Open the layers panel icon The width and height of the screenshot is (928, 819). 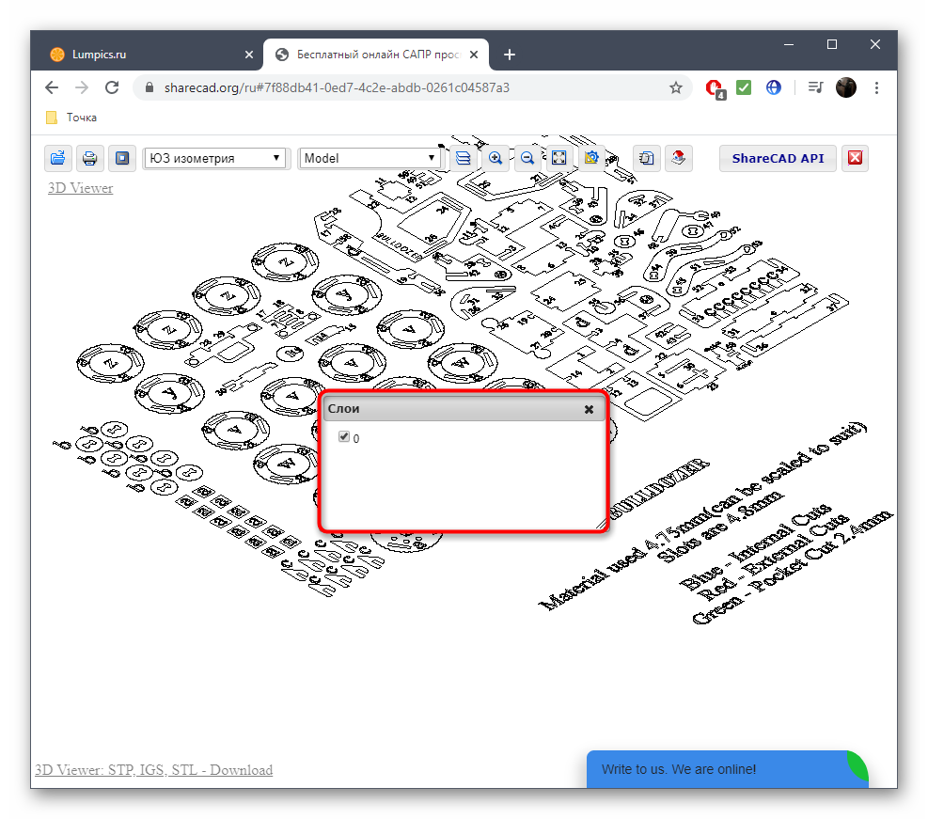coord(463,158)
